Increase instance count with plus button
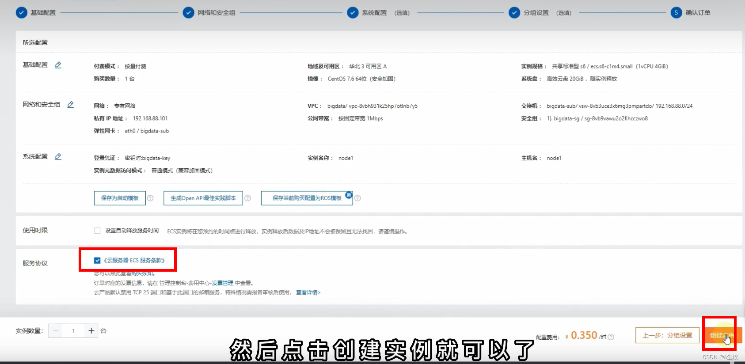Viewport: 745px width, 364px height. coord(91,331)
